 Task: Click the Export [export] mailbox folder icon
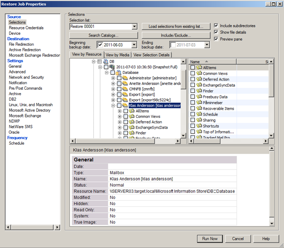pos(125,94)
